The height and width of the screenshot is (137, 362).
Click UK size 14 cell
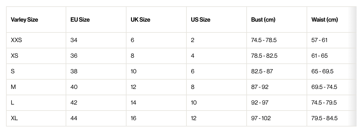(x=133, y=102)
